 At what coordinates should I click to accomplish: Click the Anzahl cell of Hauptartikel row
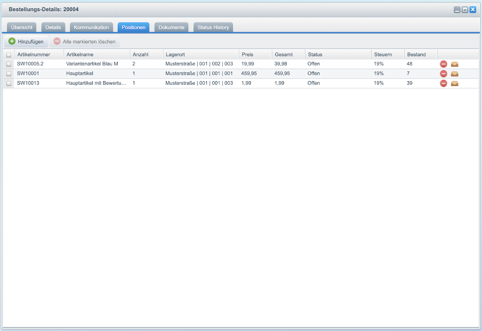(145, 74)
